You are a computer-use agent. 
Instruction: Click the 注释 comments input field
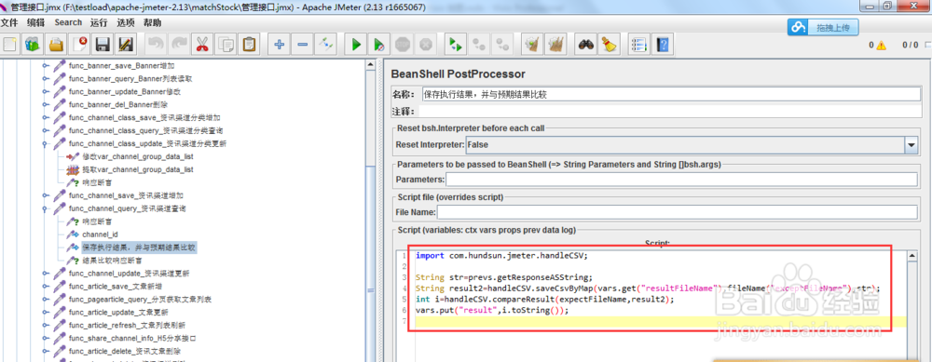(x=669, y=111)
